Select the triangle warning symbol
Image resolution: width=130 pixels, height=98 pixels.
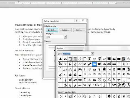click(x=109, y=80)
